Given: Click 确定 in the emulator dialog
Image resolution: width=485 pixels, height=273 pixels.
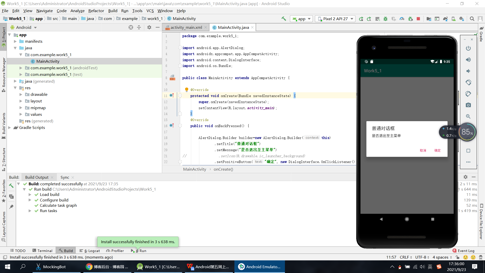Looking at the screenshot, I should (x=437, y=150).
